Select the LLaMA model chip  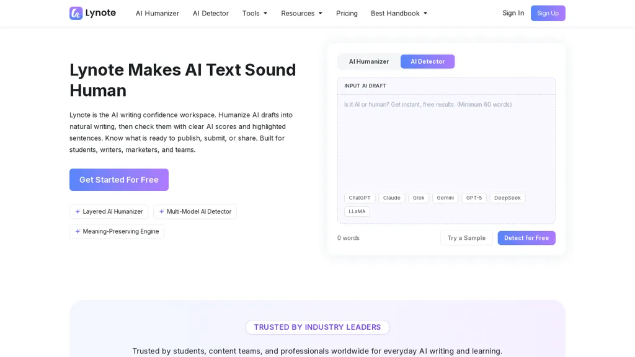click(x=357, y=211)
